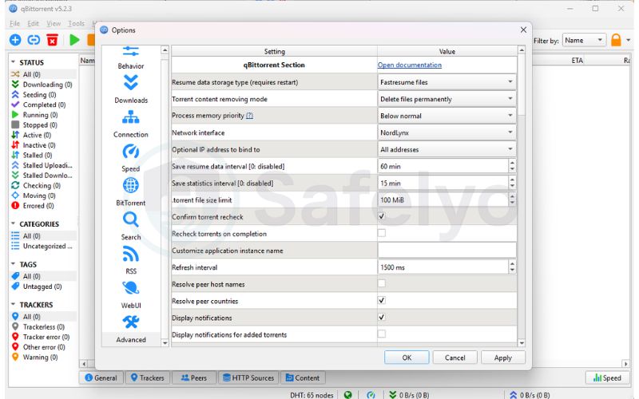Screen dimensions: 639x399
Task: Click the add torrent file plus icon
Action: (x=15, y=40)
